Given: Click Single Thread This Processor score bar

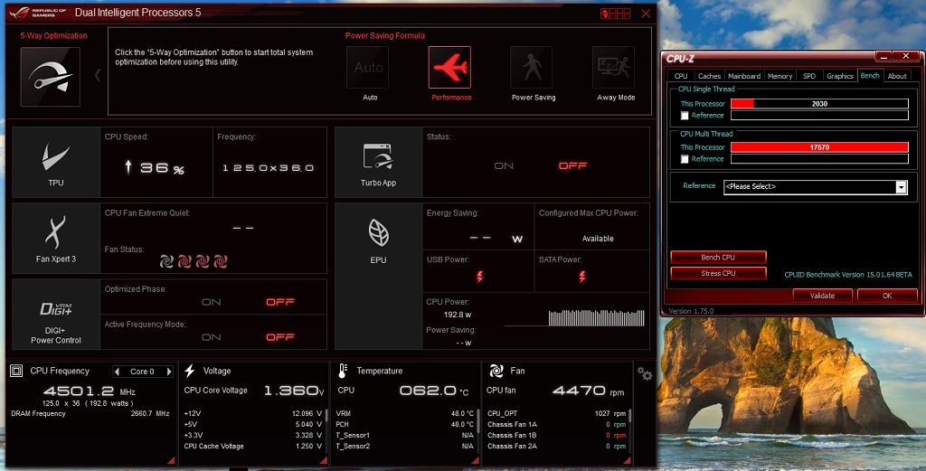Looking at the screenshot, I should tap(819, 104).
